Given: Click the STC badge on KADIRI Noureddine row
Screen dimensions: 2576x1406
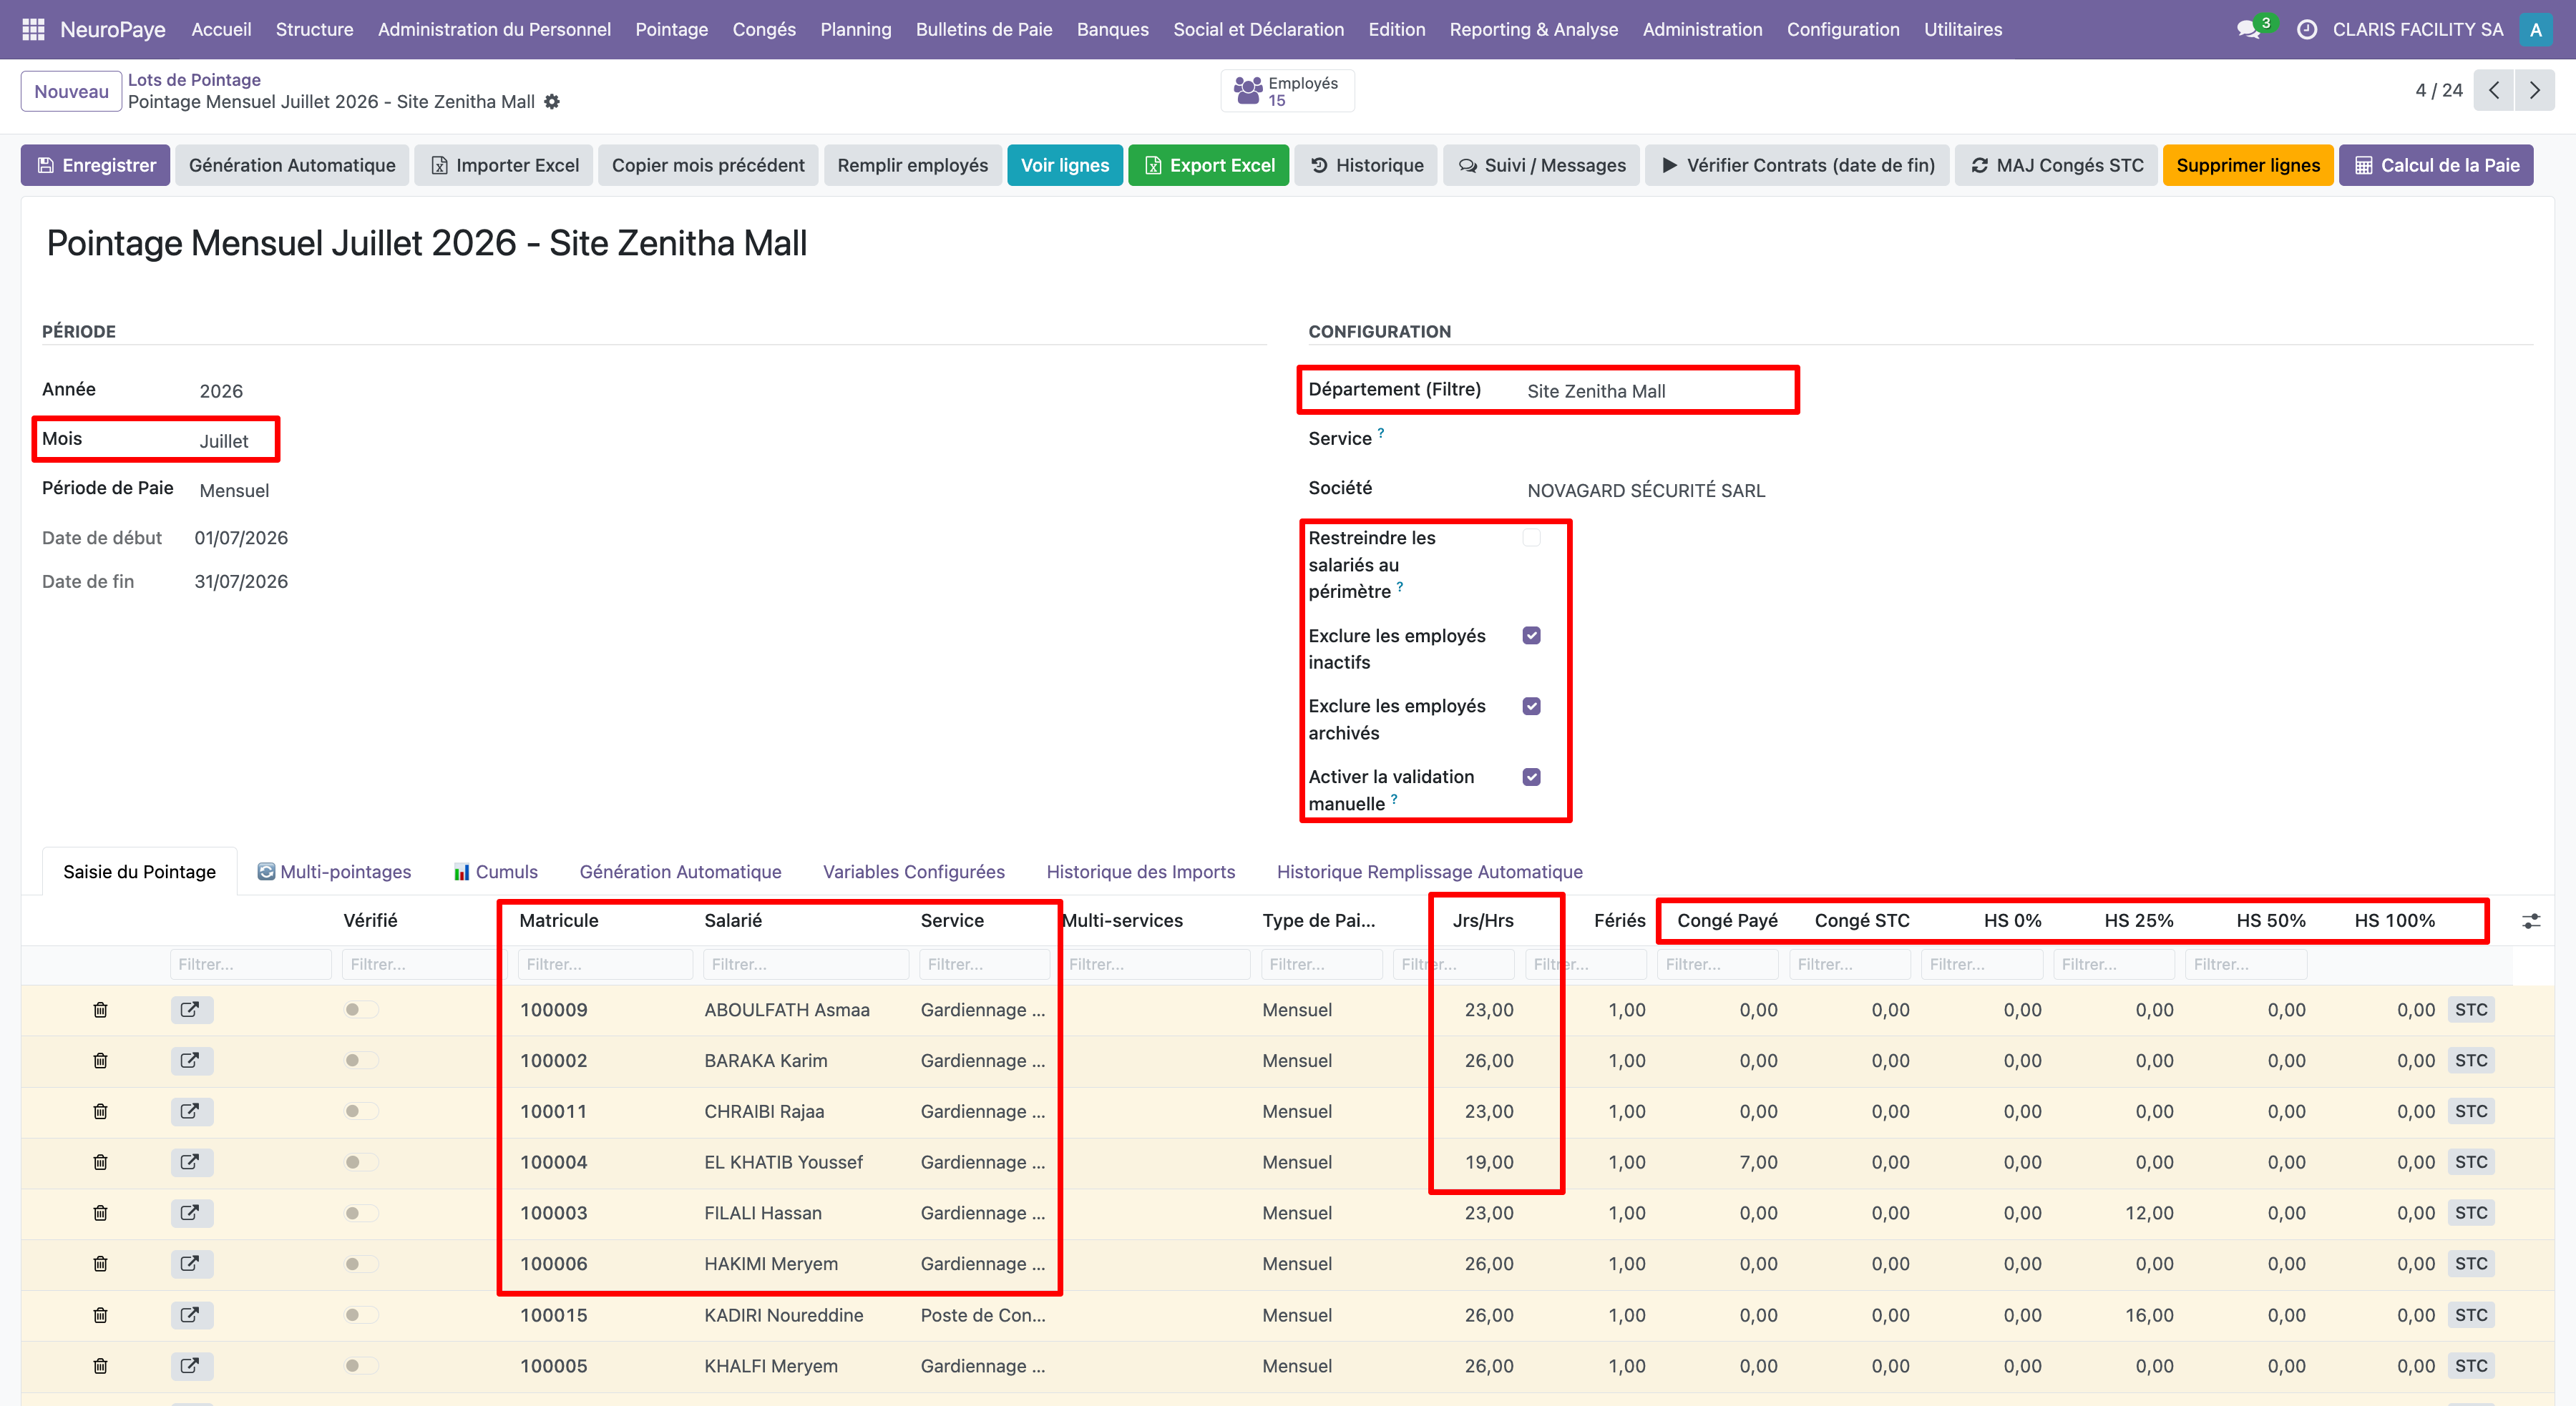Looking at the screenshot, I should [x=2471, y=1315].
